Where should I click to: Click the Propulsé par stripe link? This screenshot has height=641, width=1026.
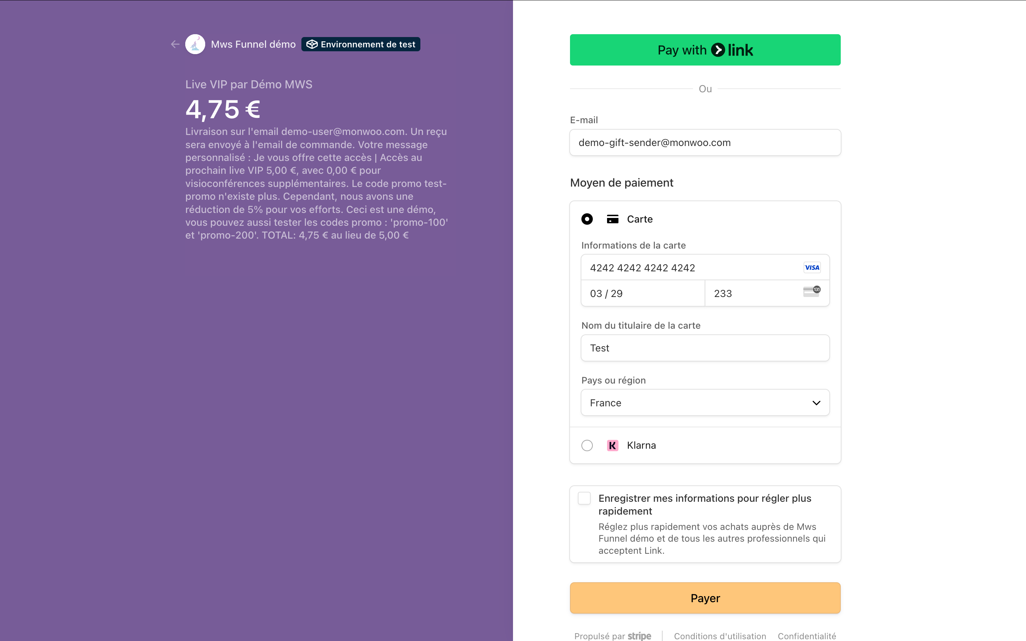(612, 636)
